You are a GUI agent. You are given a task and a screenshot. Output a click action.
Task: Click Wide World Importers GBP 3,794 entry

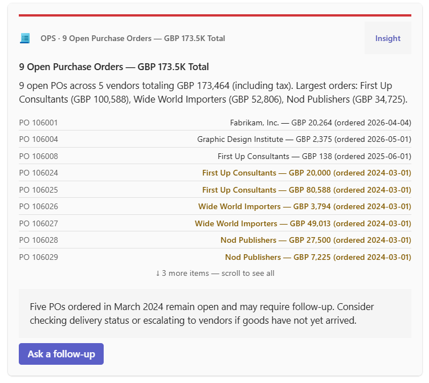[305, 206]
